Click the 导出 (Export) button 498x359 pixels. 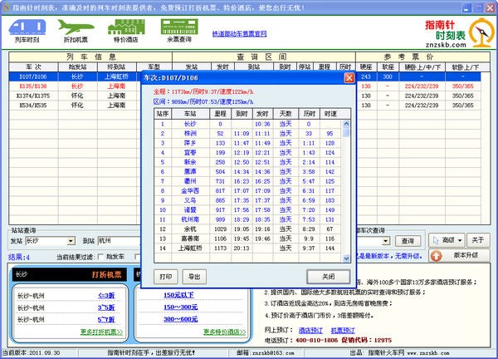click(x=194, y=277)
